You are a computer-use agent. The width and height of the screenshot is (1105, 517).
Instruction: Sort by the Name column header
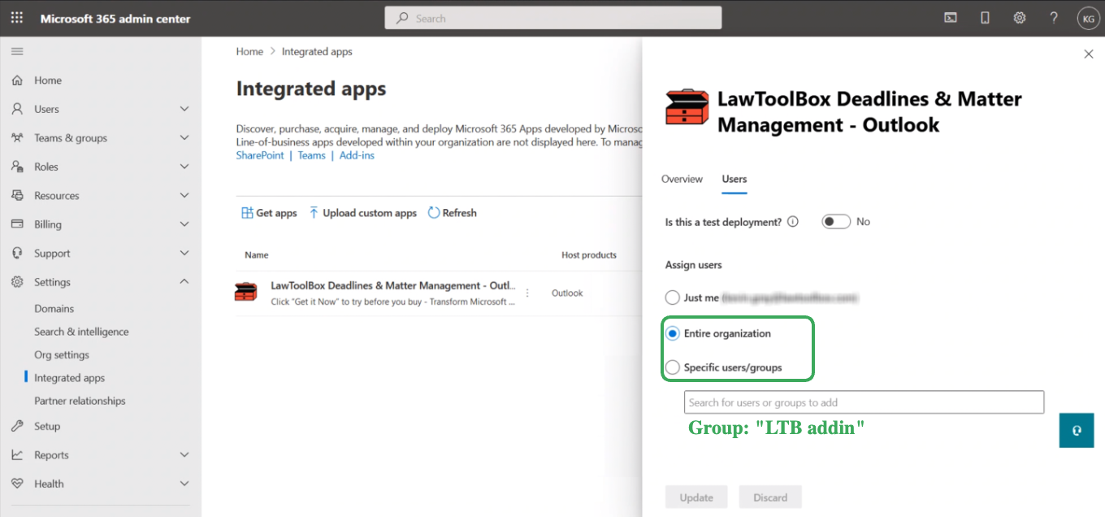click(x=257, y=255)
